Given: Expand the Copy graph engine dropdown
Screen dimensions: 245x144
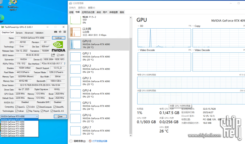Looking at the screenshot, I should [193, 26].
